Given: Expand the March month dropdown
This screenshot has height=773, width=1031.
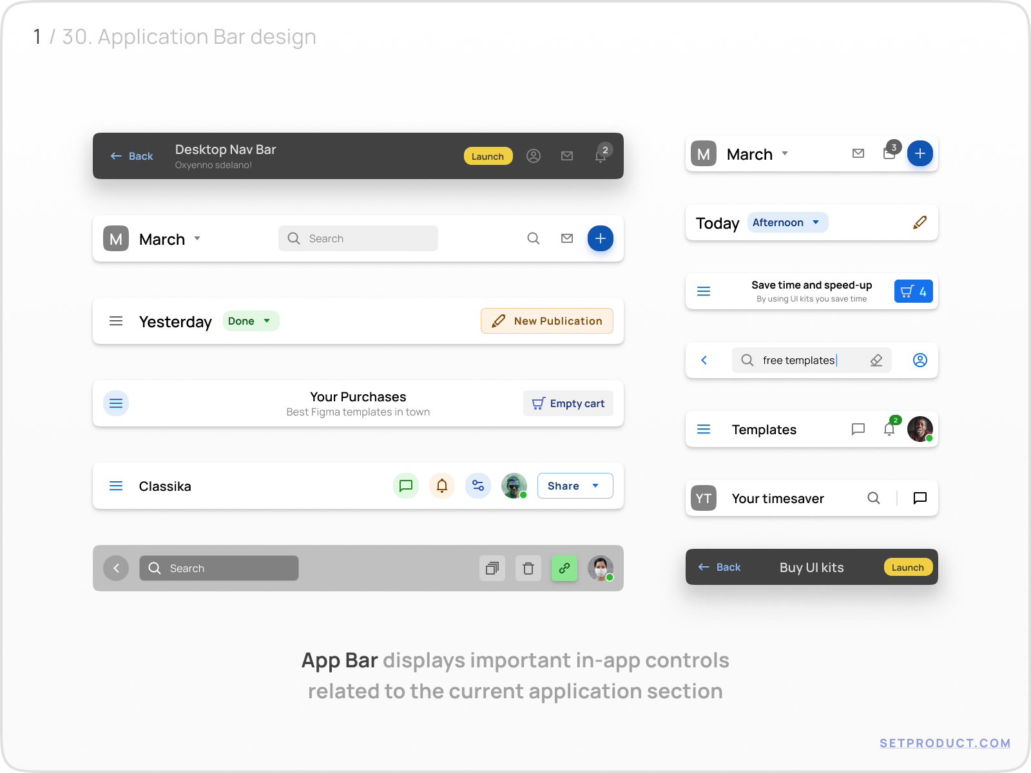Looking at the screenshot, I should click(197, 238).
